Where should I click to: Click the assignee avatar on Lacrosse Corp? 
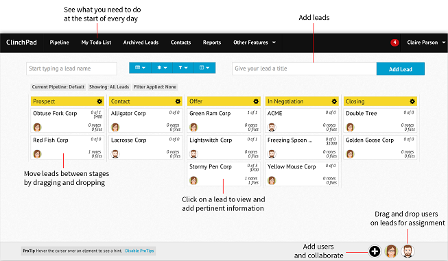point(115,153)
